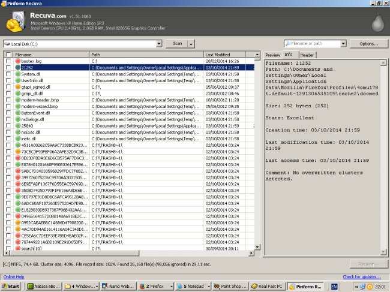Open the Local Disk (C:) drive dropdown
The image size is (390, 292).
pos(159,44)
